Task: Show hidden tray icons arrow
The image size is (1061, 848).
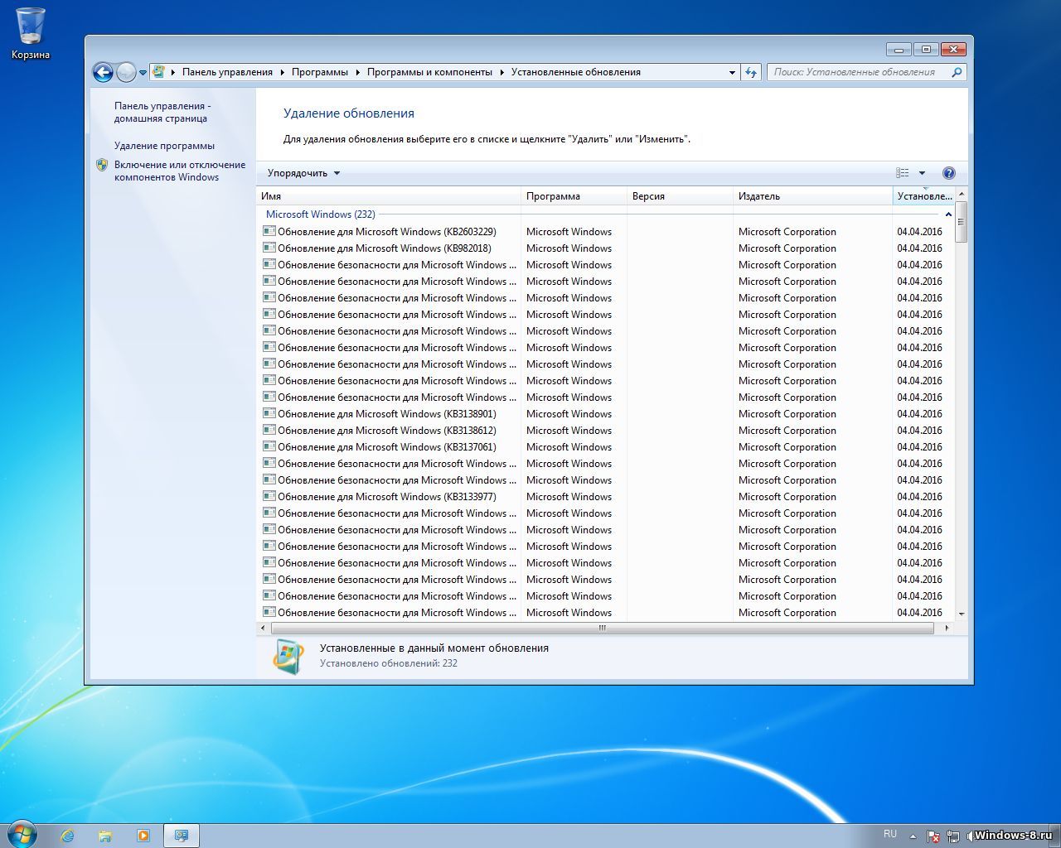Action: tap(913, 836)
